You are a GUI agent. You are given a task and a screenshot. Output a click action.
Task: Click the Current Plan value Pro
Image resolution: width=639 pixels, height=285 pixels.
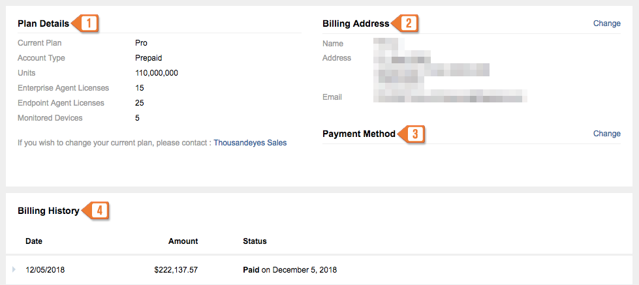click(141, 43)
